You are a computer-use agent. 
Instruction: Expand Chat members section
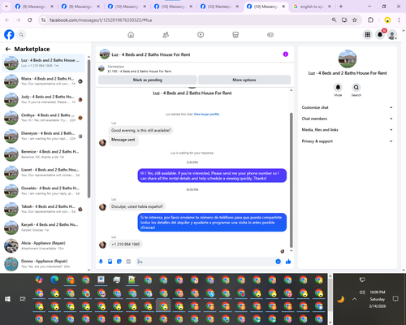[348, 119]
